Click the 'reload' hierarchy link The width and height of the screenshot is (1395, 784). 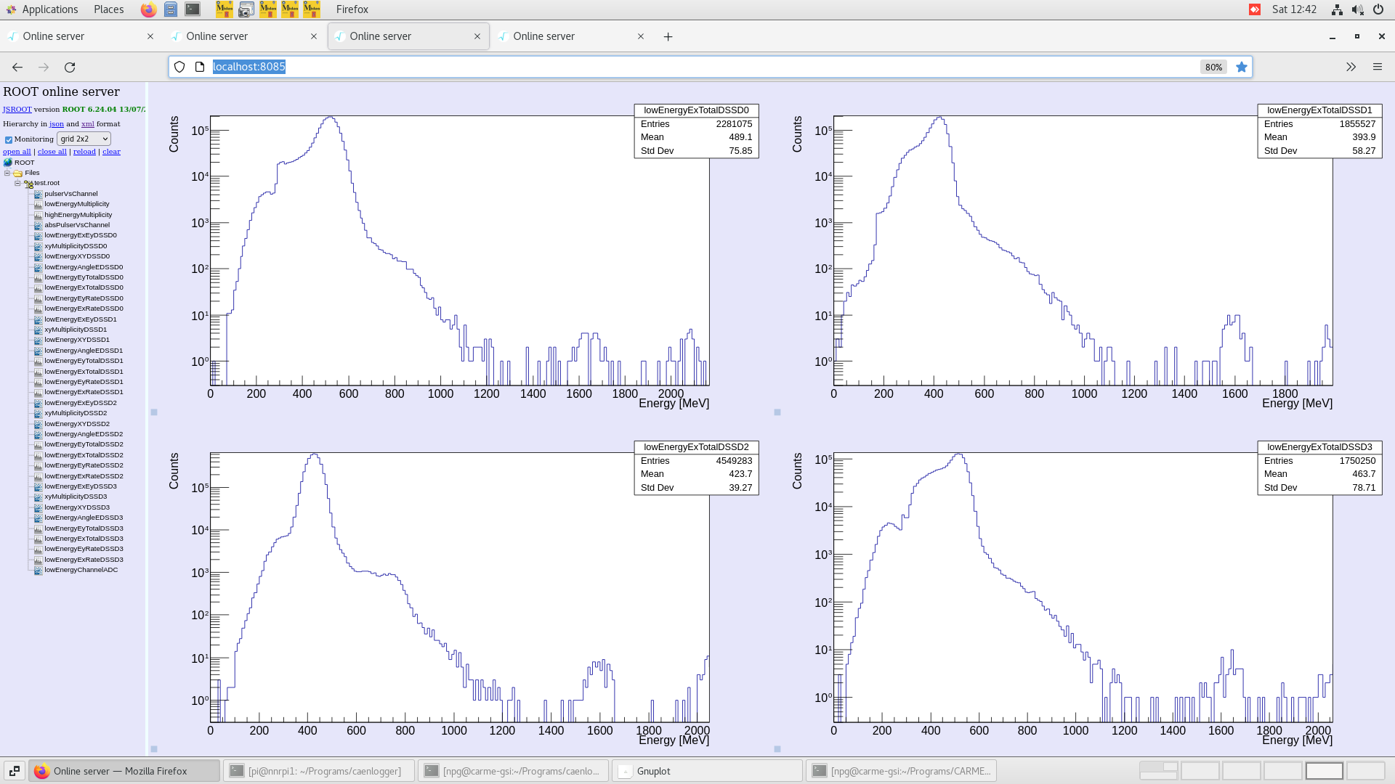coord(84,152)
